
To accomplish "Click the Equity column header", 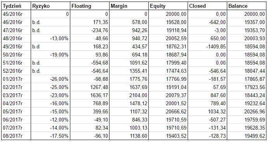I will [168, 6].
